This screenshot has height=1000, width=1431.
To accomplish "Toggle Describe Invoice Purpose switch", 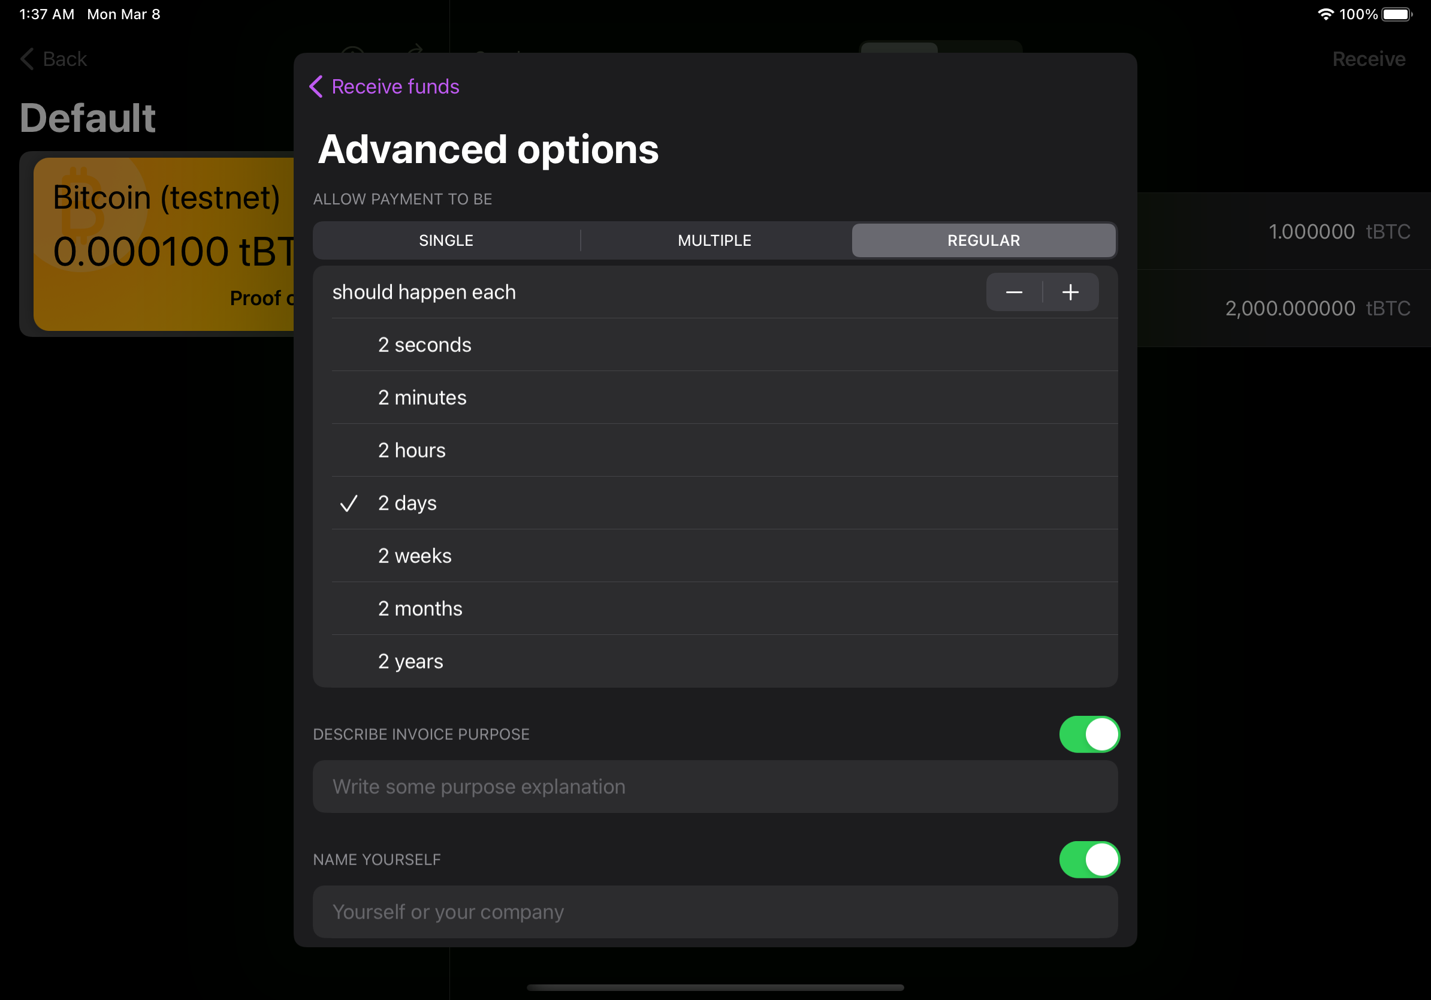I will [1089, 734].
